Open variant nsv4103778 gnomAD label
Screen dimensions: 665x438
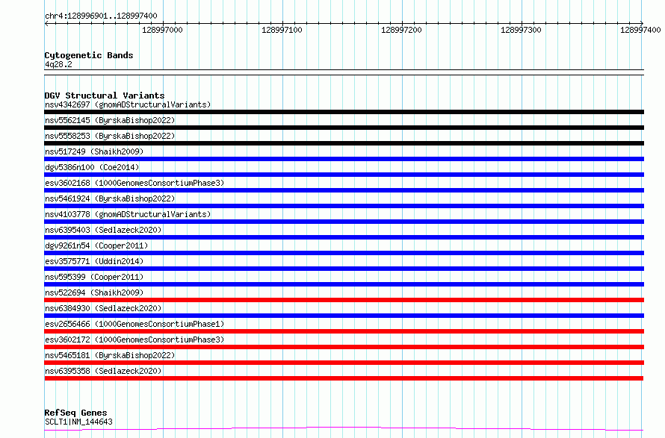[128, 214]
